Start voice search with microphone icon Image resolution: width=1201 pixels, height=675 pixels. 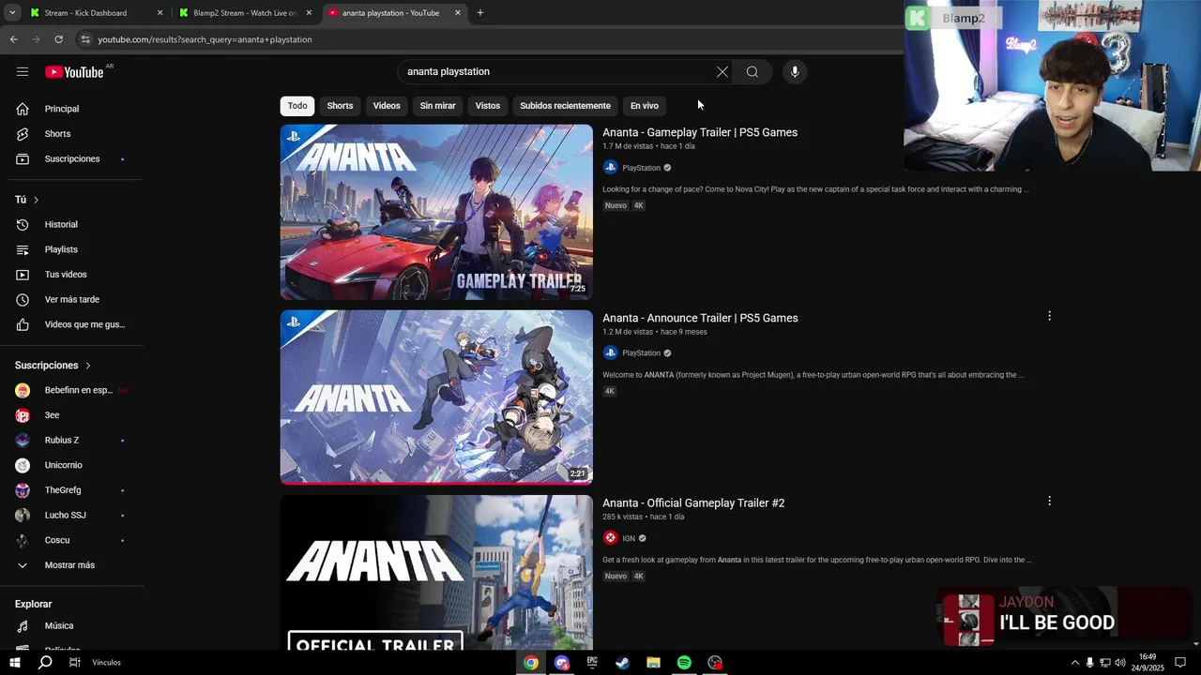tap(795, 71)
